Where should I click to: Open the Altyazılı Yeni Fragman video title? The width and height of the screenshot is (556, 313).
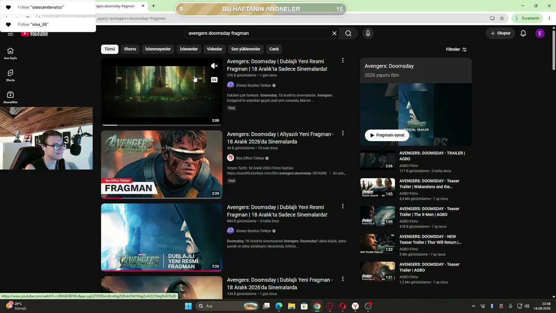(x=280, y=138)
